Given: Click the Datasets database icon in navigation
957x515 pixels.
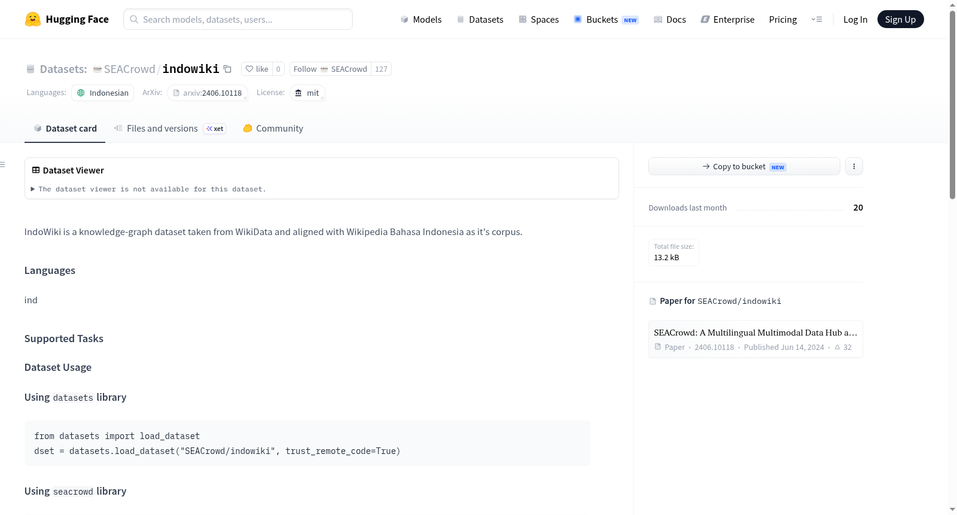Looking at the screenshot, I should point(461,19).
